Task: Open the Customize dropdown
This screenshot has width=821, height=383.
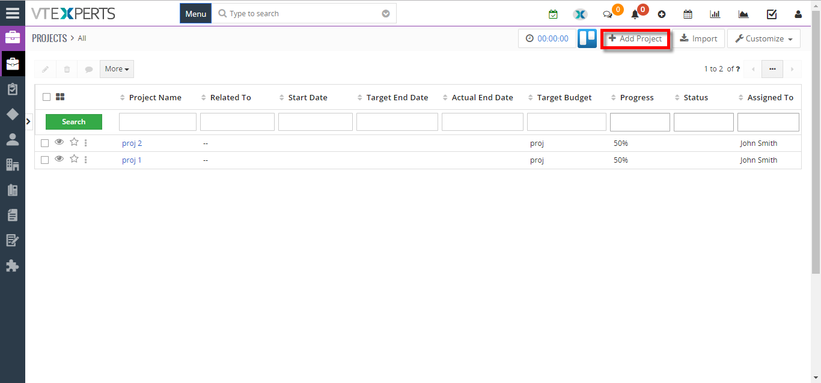Action: pos(764,38)
